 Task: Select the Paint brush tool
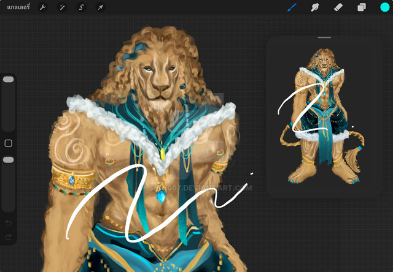292,7
